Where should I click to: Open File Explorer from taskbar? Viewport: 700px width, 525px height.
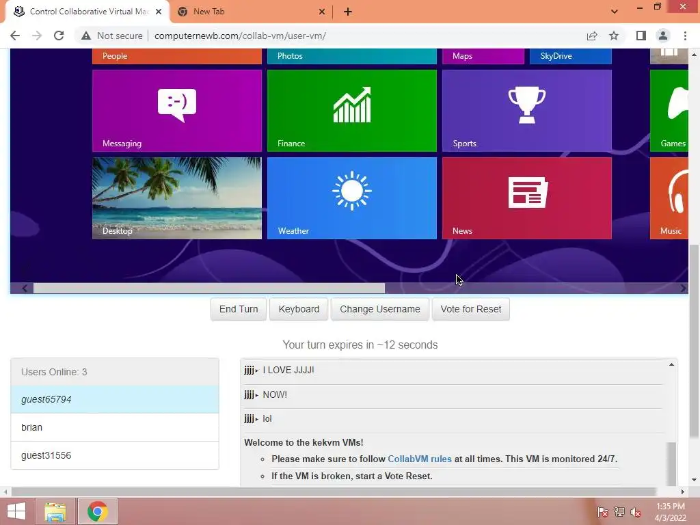[55, 511]
